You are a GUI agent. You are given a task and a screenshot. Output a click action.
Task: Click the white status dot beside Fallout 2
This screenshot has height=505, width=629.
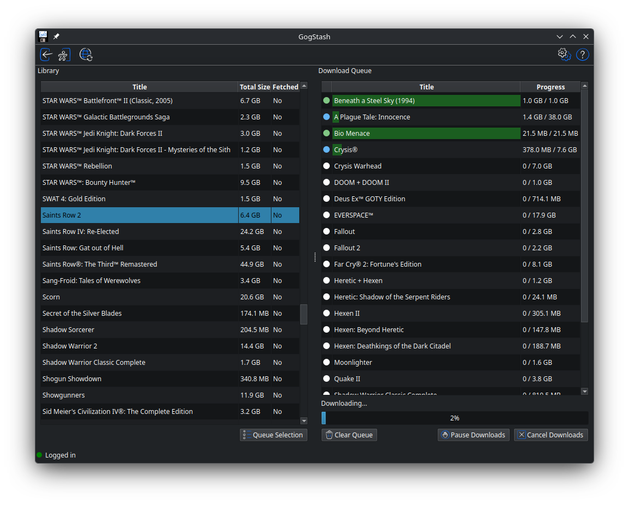pyautogui.click(x=326, y=248)
